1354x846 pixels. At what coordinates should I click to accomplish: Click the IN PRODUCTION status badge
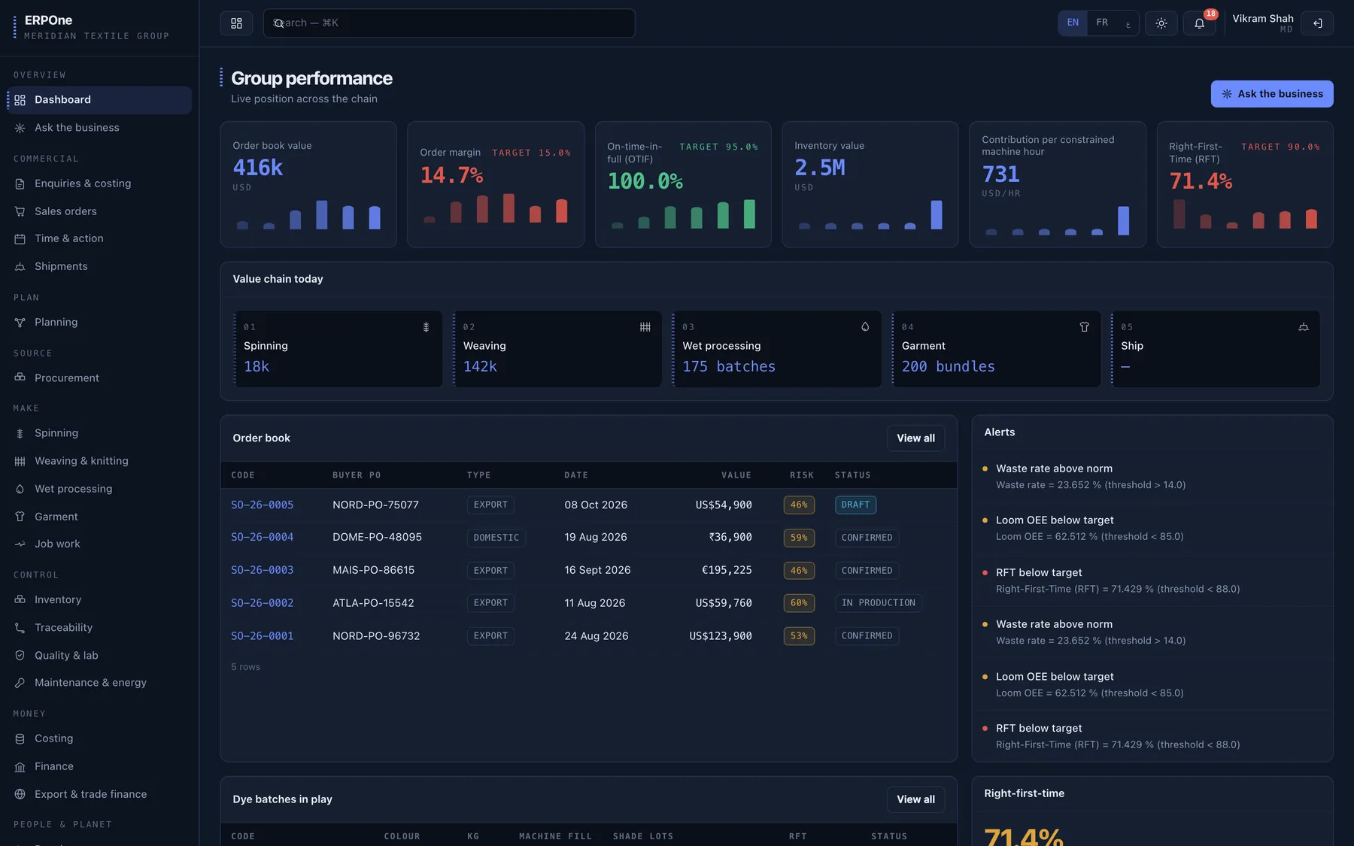[878, 603]
